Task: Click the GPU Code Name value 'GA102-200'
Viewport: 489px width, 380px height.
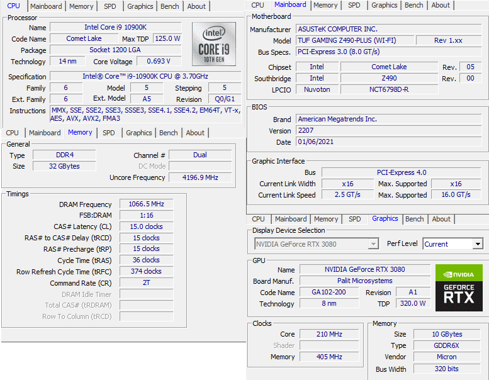Action: (329, 292)
